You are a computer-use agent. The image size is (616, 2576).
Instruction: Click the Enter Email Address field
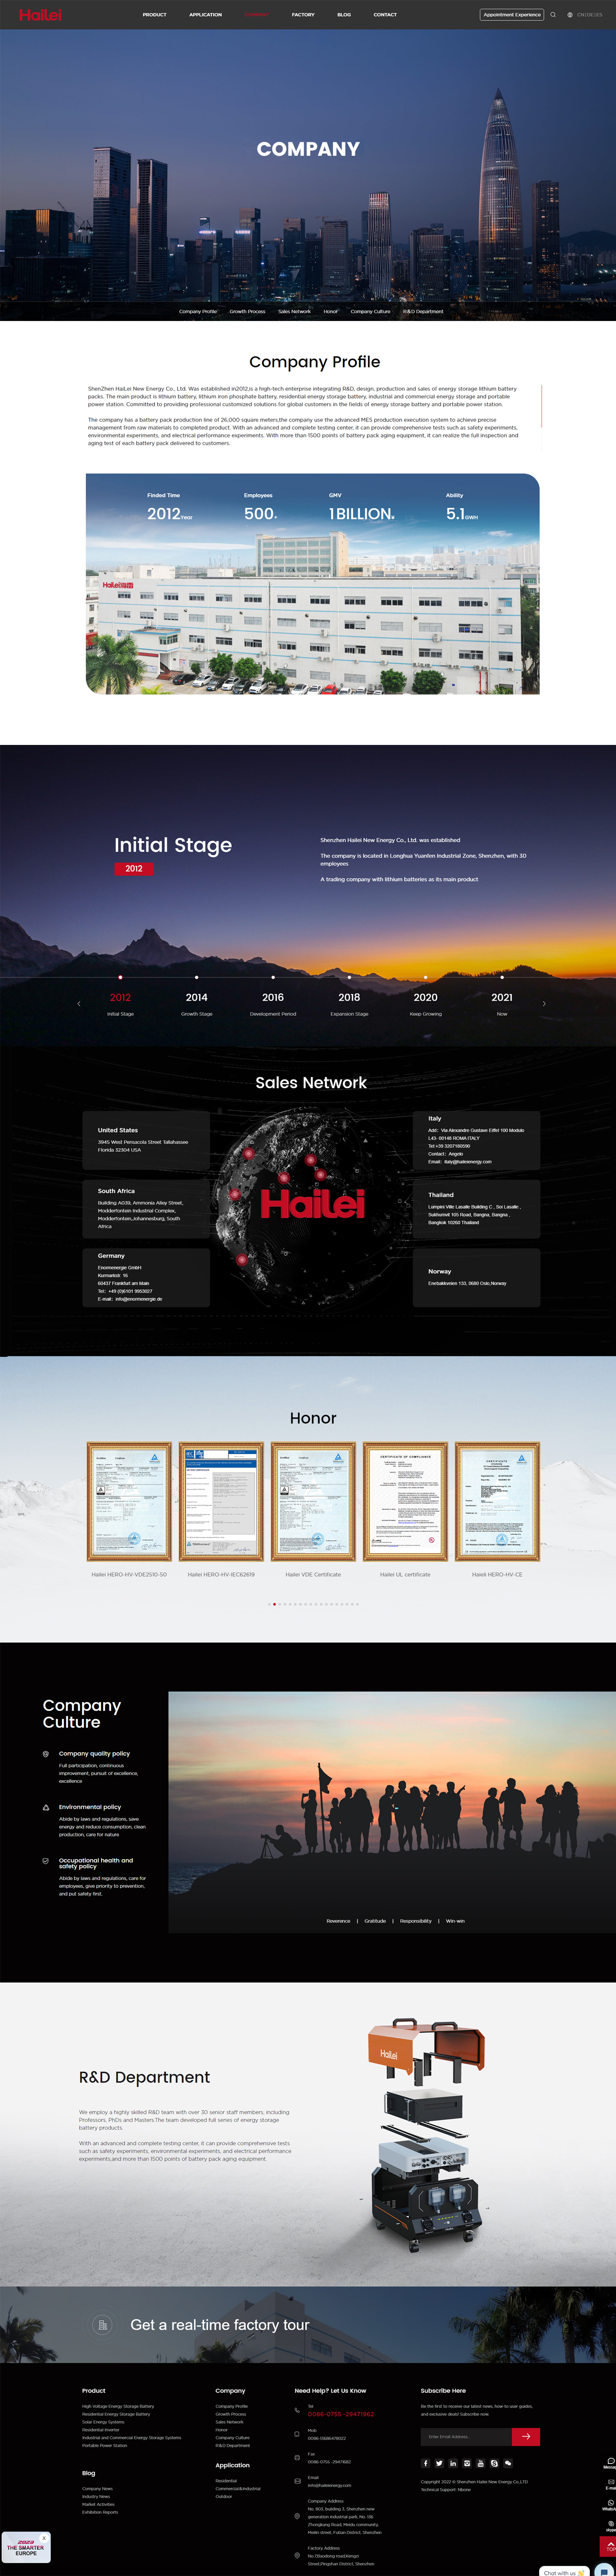click(x=466, y=2436)
